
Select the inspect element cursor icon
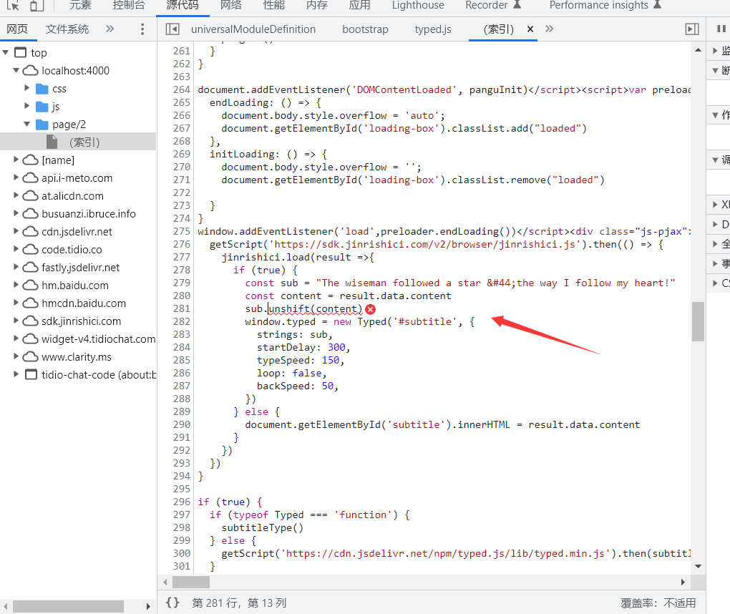[13, 5]
